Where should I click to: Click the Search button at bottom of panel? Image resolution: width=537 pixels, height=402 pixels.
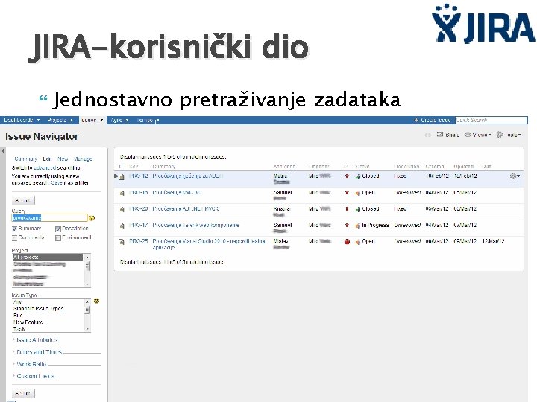pos(23,393)
